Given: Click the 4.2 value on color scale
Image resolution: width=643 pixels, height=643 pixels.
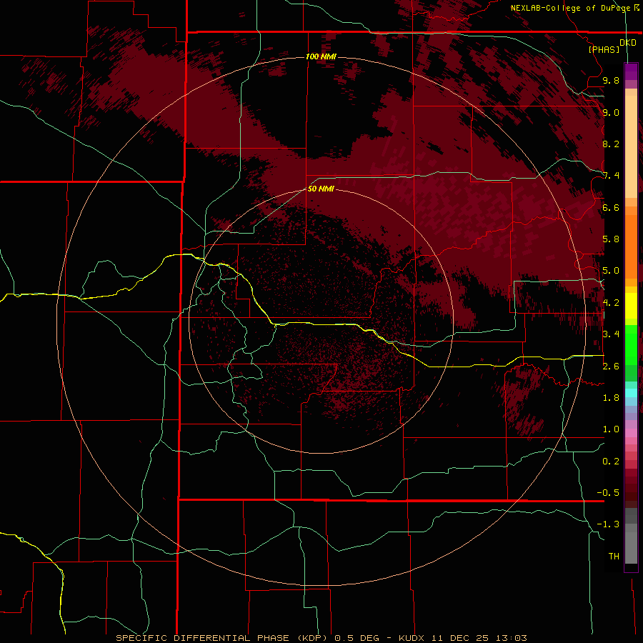Looking at the screenshot, I should (x=611, y=303).
